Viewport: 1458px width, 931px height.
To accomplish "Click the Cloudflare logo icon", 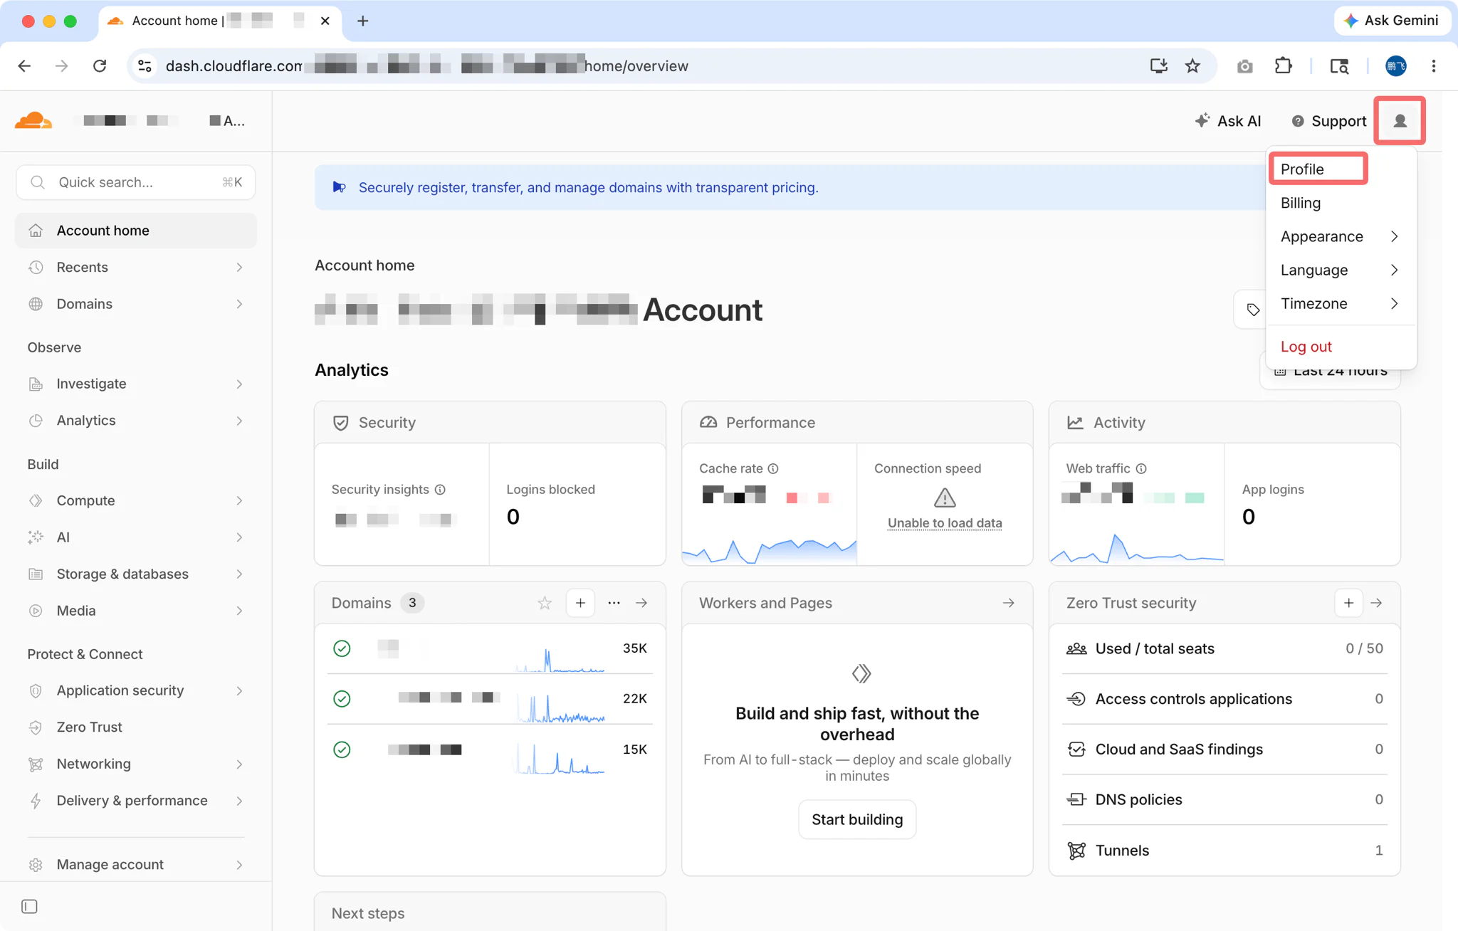I will (x=33, y=120).
